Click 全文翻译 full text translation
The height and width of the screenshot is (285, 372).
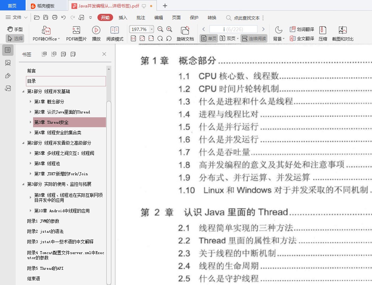(302, 38)
